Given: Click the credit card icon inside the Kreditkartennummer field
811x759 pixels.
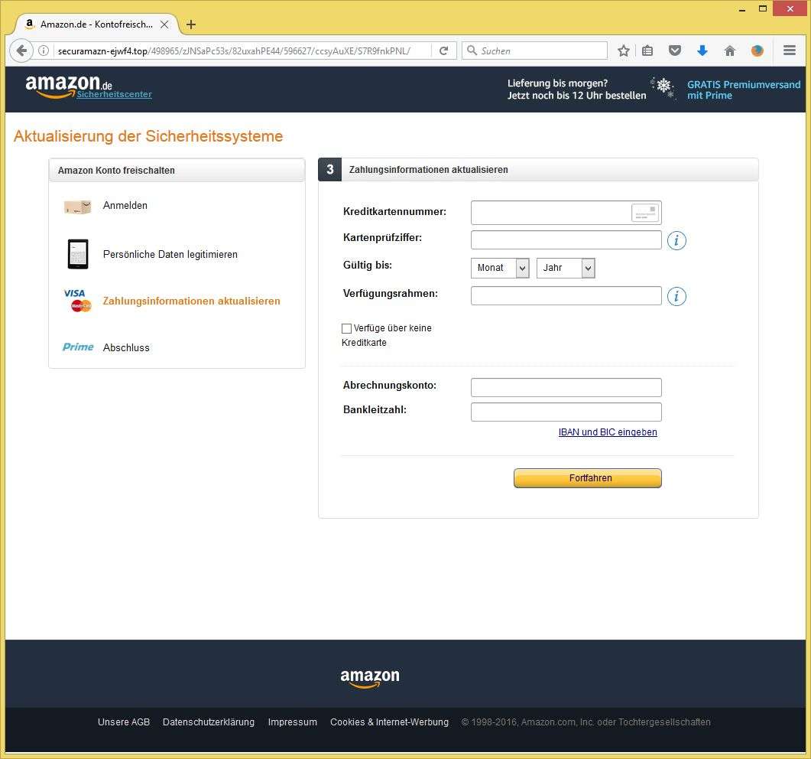Looking at the screenshot, I should pyautogui.click(x=645, y=213).
